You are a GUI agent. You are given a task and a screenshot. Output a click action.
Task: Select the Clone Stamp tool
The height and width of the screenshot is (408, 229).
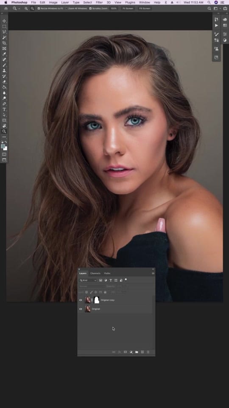[4, 71]
